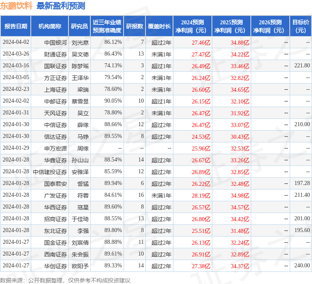Click the 2025 profit value 34.57亿
The image size is (312, 284).
coord(240,207)
